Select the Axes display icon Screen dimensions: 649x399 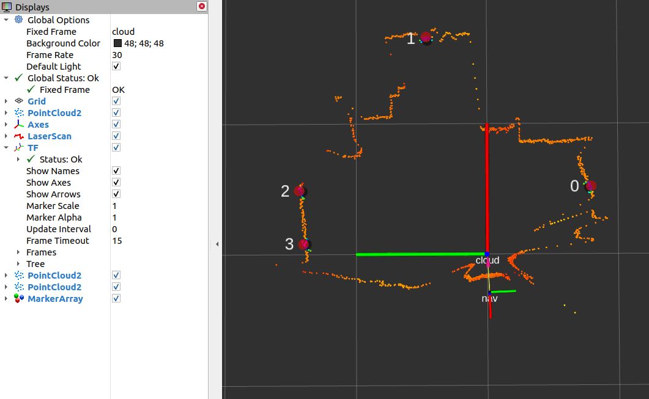18,124
